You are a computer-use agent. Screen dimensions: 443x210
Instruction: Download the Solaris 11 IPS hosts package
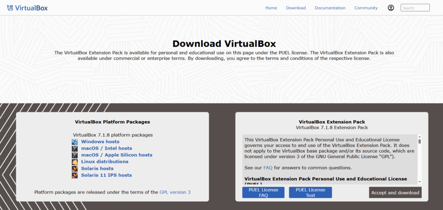click(106, 175)
